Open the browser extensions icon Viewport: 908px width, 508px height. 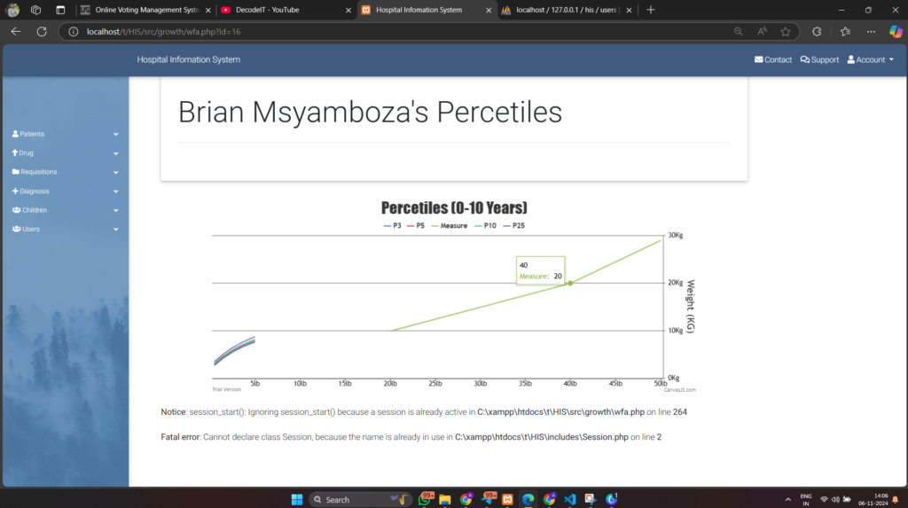coord(817,32)
